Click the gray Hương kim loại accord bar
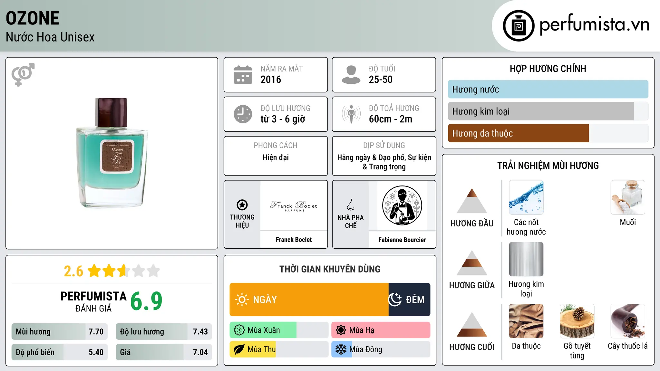Image resolution: width=660 pixels, height=371 pixels. pyautogui.click(x=548, y=111)
